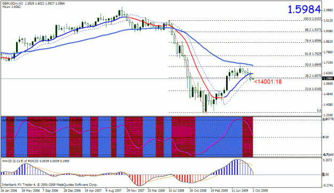Click the 18 May 2006 date label
The image size is (334, 193).
(x=30, y=190)
